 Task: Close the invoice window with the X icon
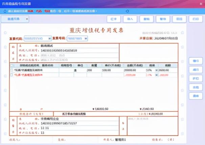point(201,4)
